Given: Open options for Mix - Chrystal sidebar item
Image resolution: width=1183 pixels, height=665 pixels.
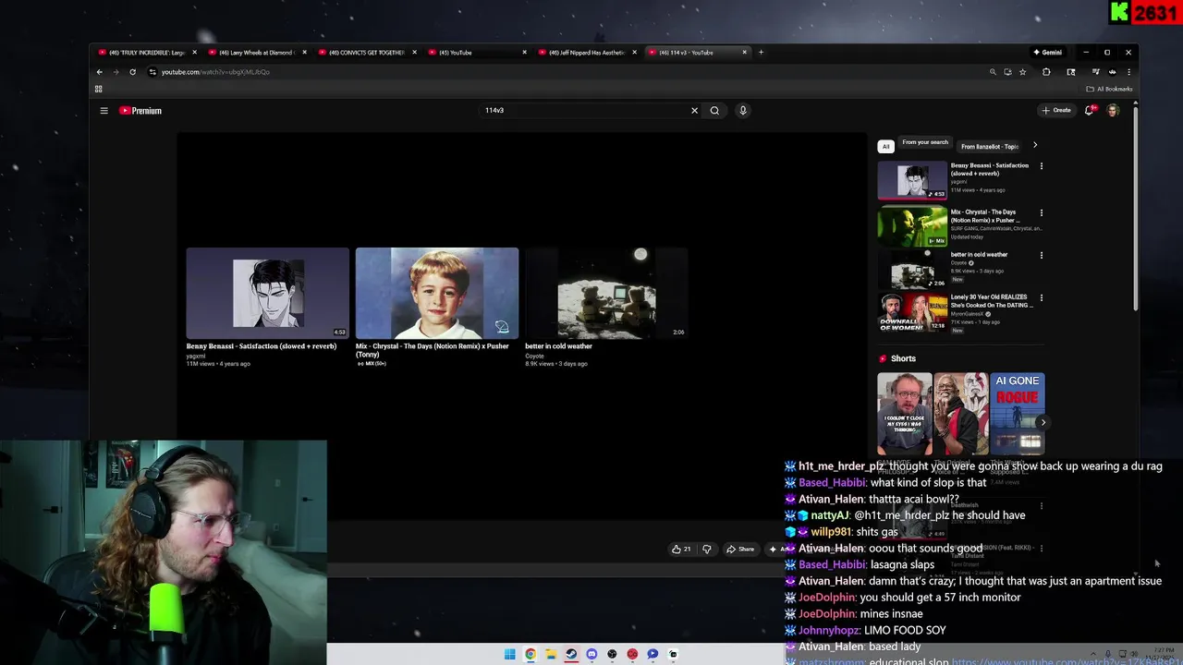Looking at the screenshot, I should (x=1042, y=212).
